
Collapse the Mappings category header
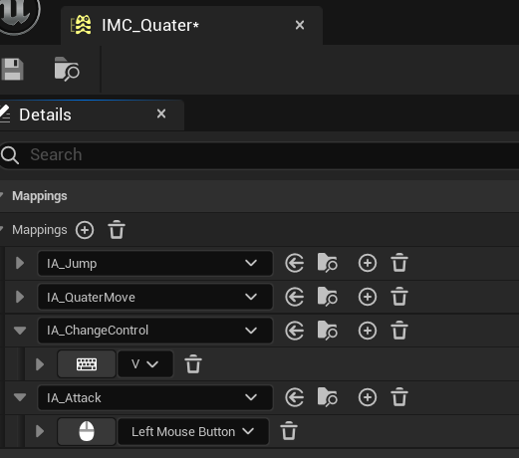[x=2, y=196]
